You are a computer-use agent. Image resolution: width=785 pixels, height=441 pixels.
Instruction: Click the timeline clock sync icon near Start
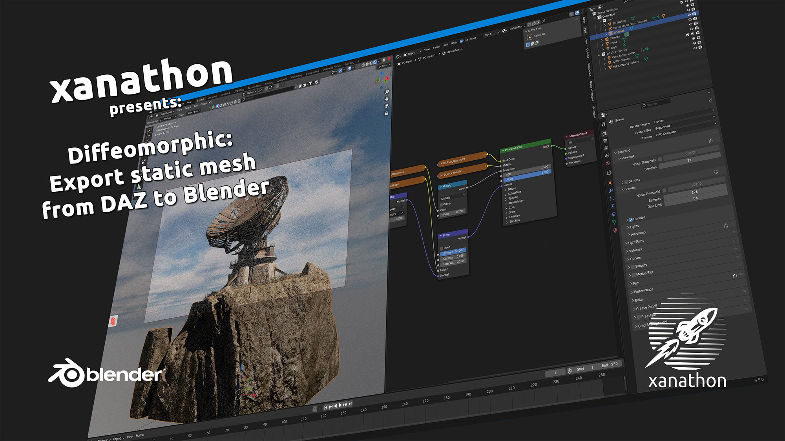[570, 370]
